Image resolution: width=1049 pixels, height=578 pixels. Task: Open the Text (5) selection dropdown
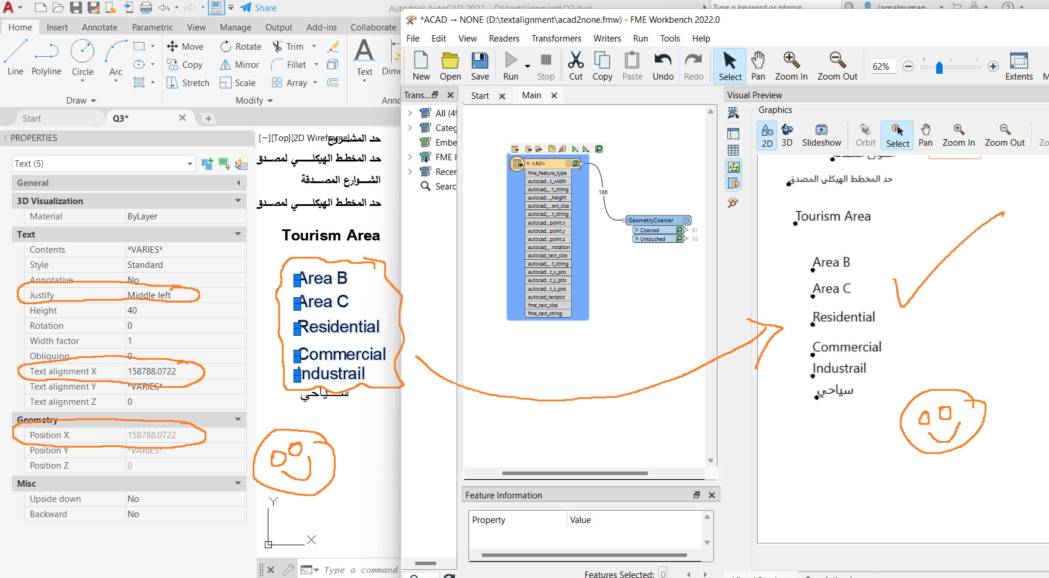(189, 163)
